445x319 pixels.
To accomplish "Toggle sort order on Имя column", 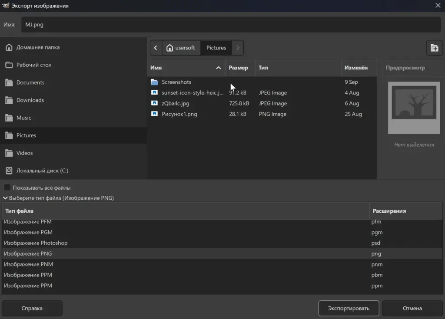I will click(x=186, y=68).
